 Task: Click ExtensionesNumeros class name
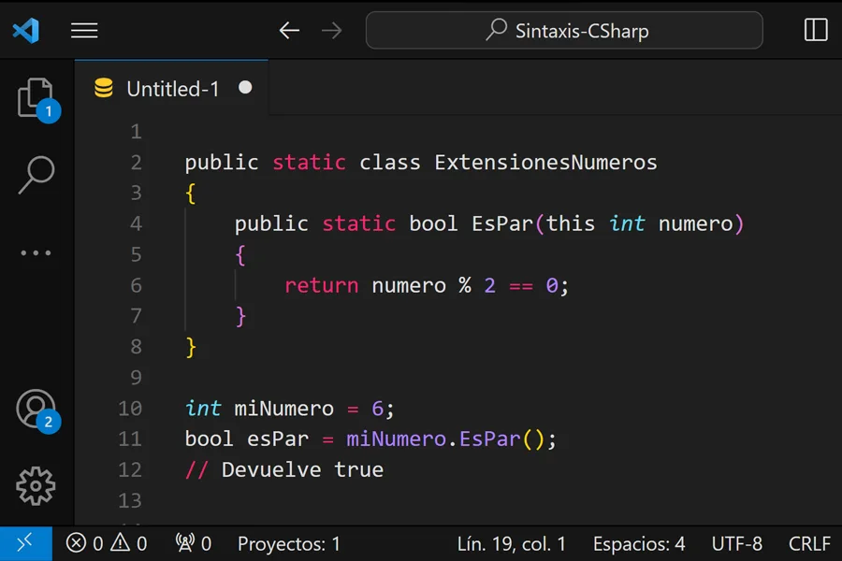pyautogui.click(x=545, y=162)
